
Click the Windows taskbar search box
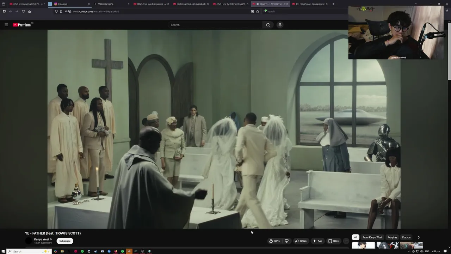click(30, 251)
